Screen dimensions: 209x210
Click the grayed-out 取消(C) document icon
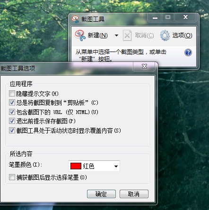tap(127, 35)
